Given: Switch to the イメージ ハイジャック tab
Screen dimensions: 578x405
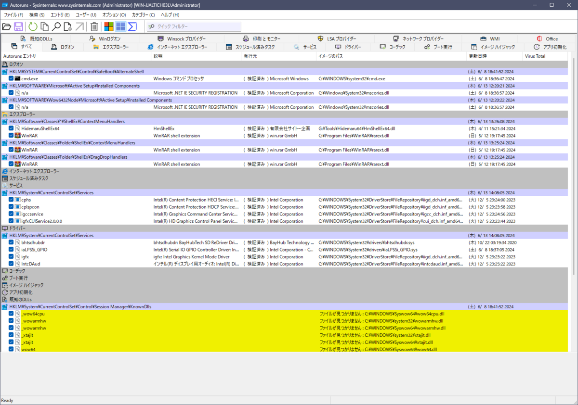Looking at the screenshot, I should (494, 47).
